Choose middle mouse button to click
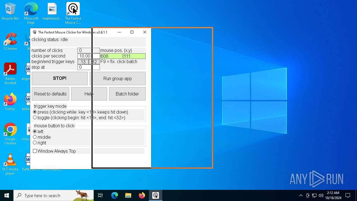This screenshot has width=357, height=201. 35,137
